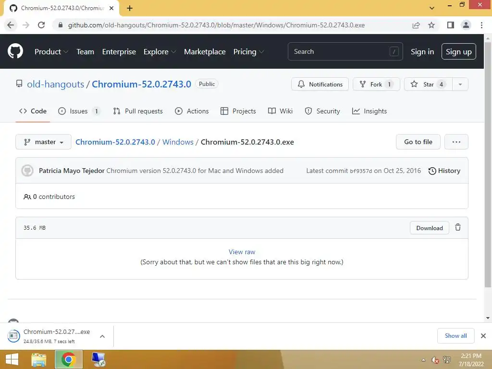The width and height of the screenshot is (492, 369).
Task: Star the repository
Action: pyautogui.click(x=428, y=84)
